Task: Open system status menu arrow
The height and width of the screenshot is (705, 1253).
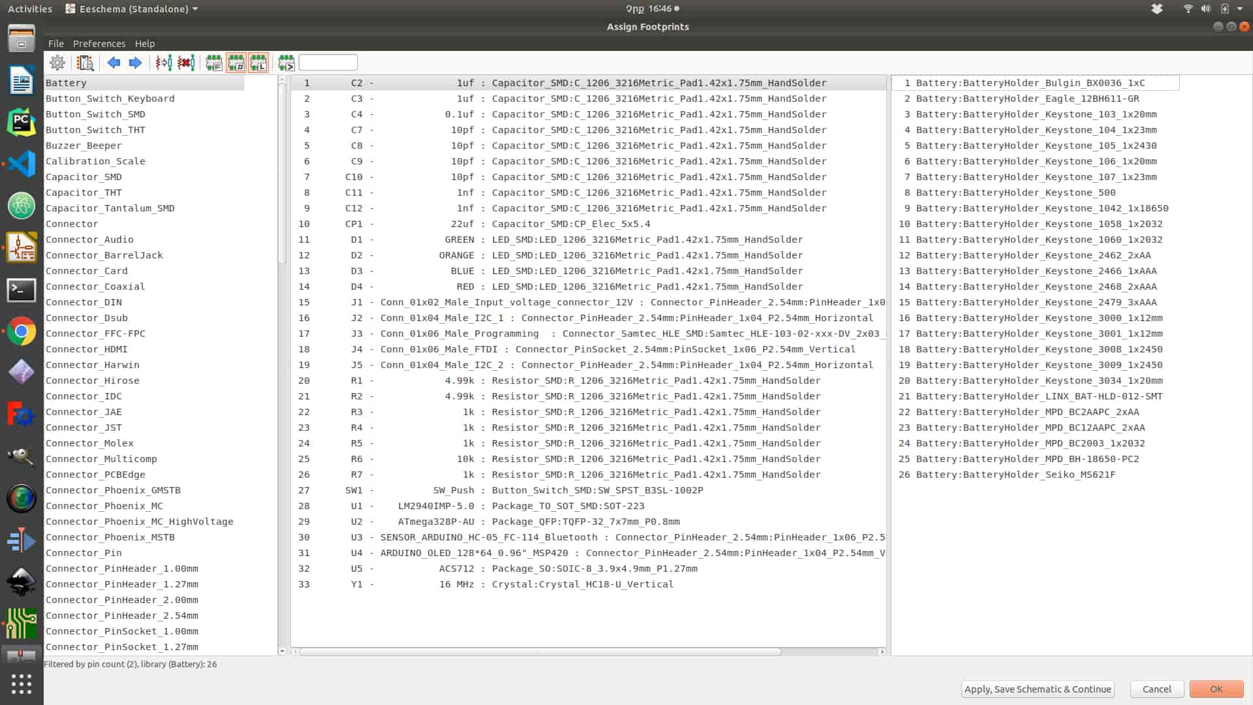Action: [x=1239, y=8]
